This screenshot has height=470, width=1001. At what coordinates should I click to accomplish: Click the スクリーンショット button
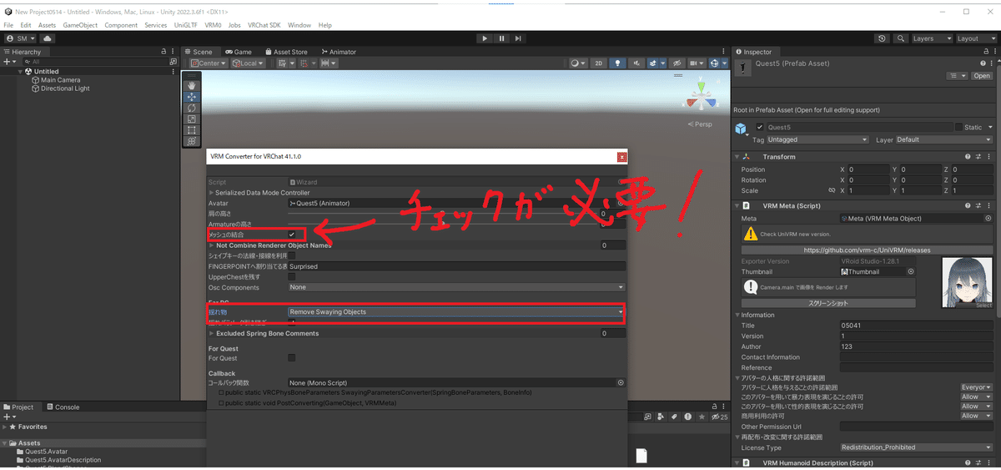829,302
